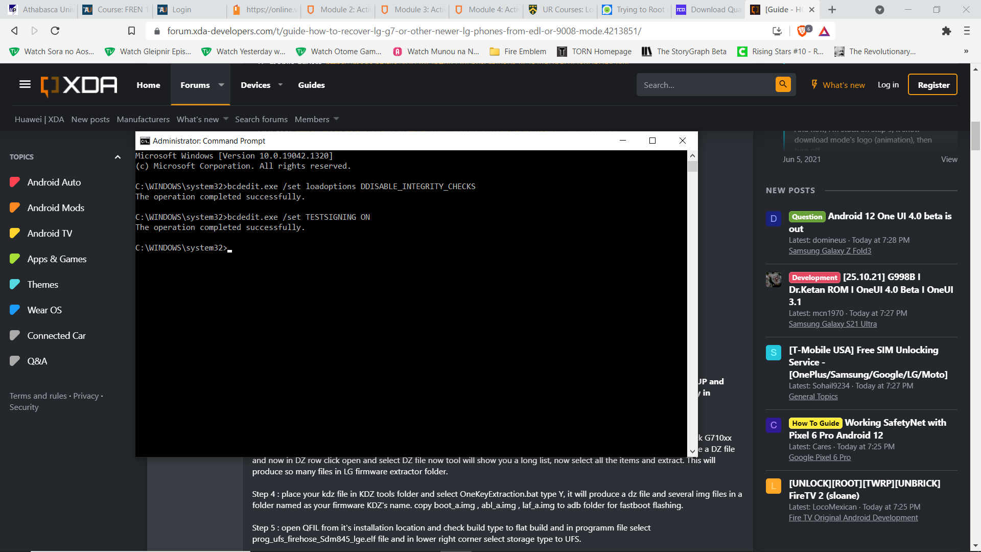Expand the What's new submenu arrow

(226, 119)
